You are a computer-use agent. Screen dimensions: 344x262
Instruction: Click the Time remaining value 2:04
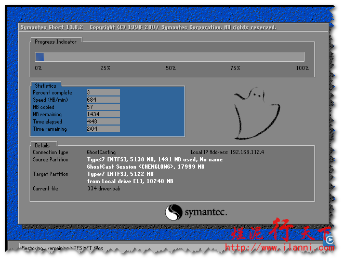103,129
